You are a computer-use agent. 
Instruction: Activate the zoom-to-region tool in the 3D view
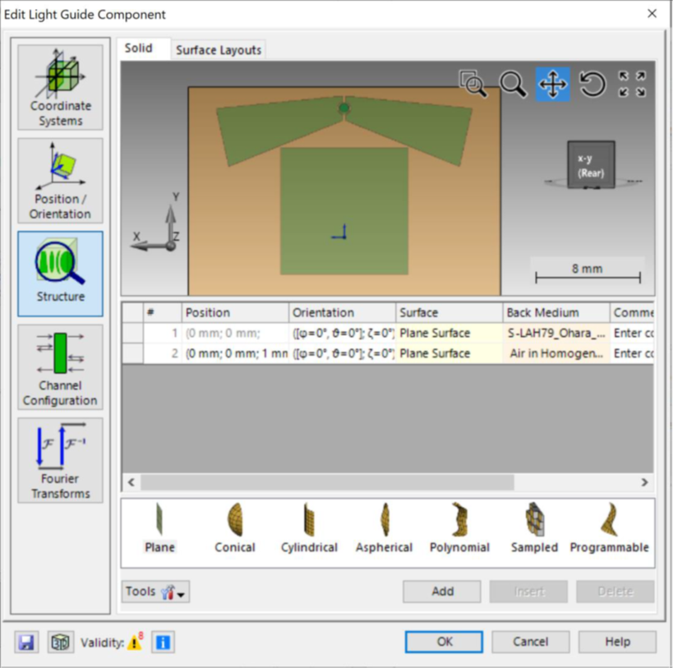coord(472,84)
